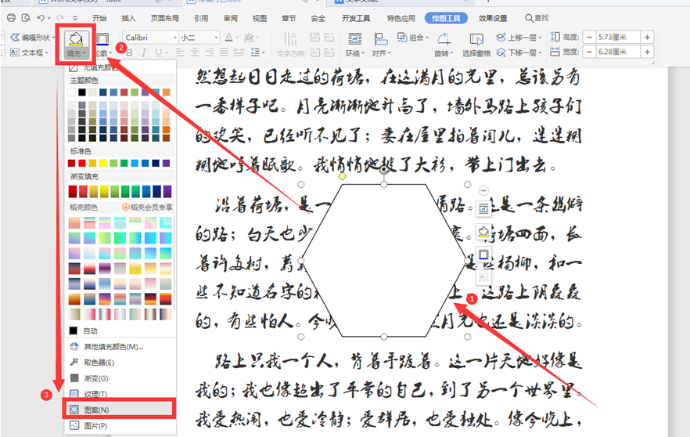Align text right in ribbon
The image size is (690, 437).
pyautogui.click(x=210, y=53)
